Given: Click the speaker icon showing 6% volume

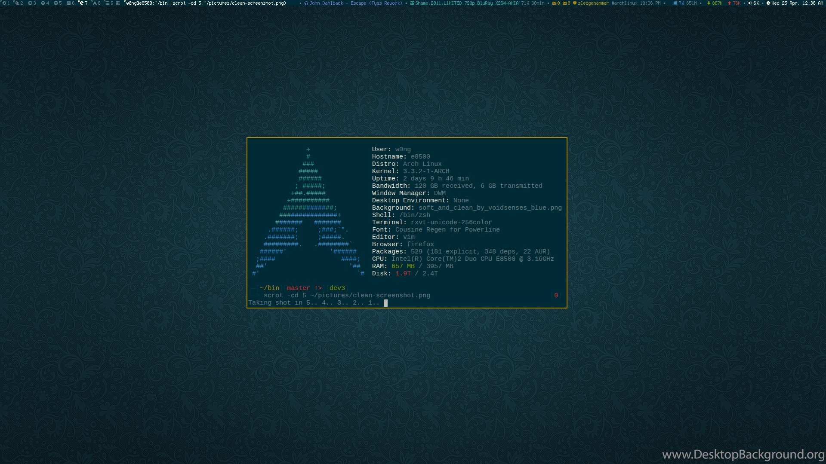Looking at the screenshot, I should coord(750,3).
